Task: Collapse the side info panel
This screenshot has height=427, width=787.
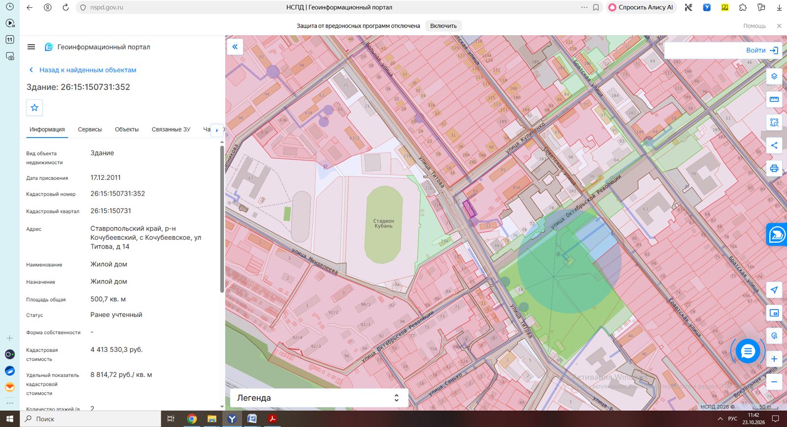Action: coord(235,47)
